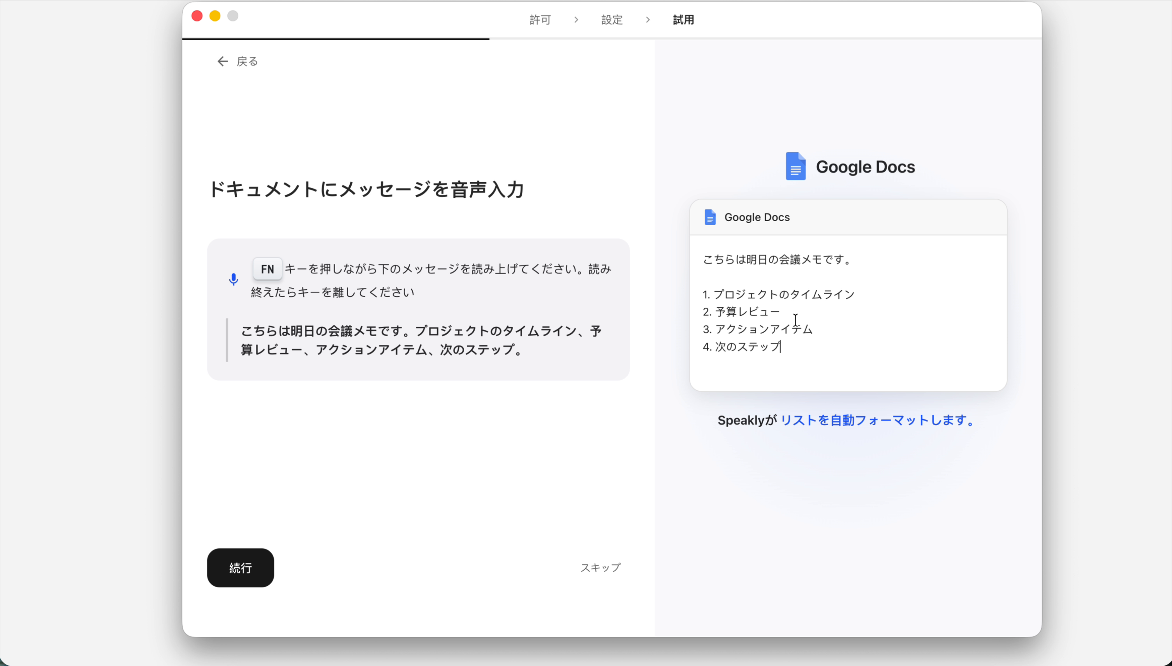Click the スキップ link

pos(600,567)
